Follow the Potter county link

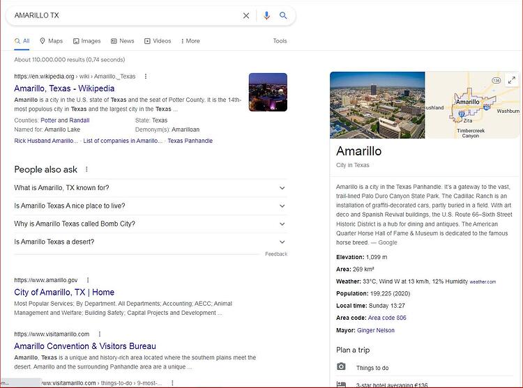click(48, 121)
